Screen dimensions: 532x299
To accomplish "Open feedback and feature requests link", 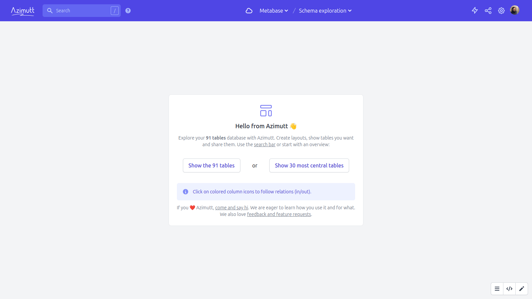I will (279, 214).
